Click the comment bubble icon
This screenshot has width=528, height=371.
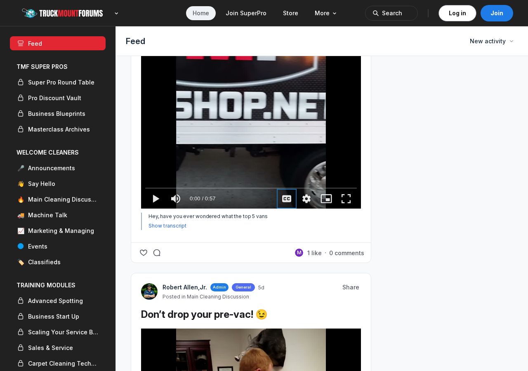[157, 253]
